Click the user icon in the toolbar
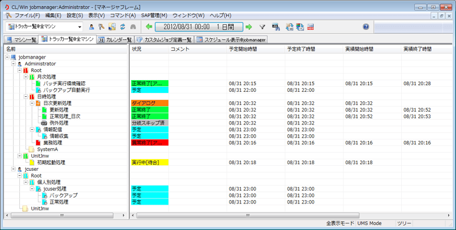 click(91, 27)
